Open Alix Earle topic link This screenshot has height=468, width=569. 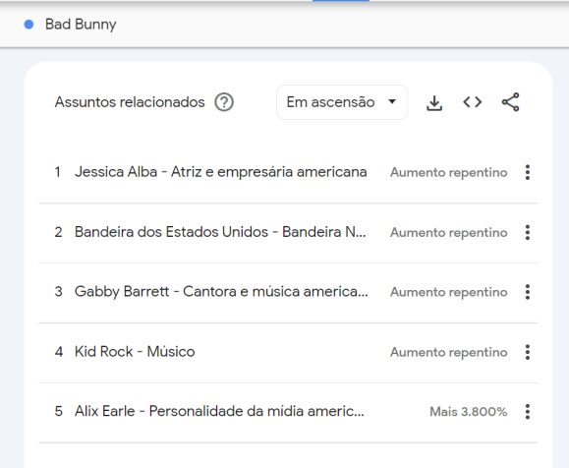[x=219, y=411]
